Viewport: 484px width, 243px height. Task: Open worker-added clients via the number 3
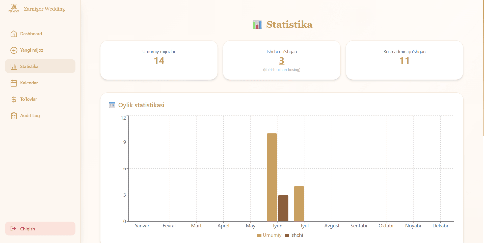282,61
